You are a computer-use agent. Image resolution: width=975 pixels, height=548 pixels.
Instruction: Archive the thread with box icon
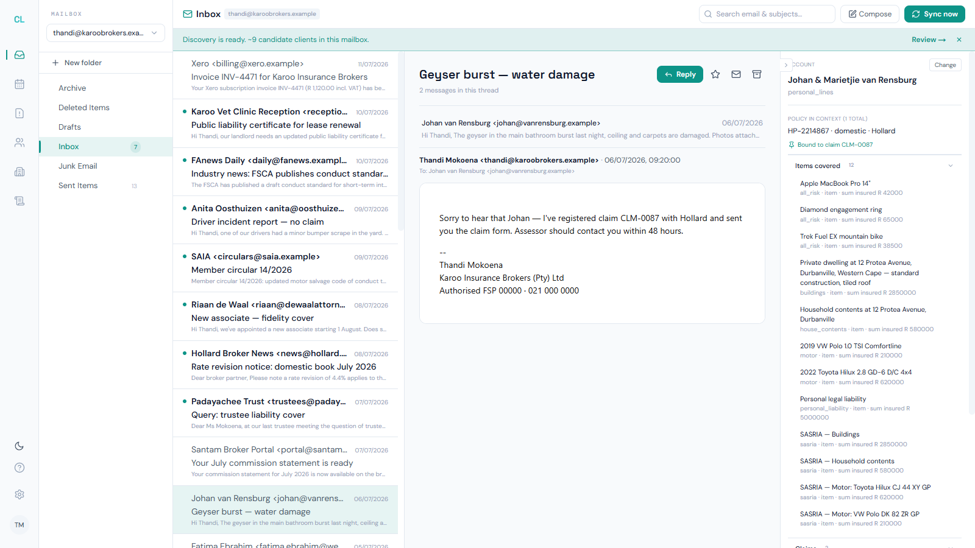coord(757,74)
